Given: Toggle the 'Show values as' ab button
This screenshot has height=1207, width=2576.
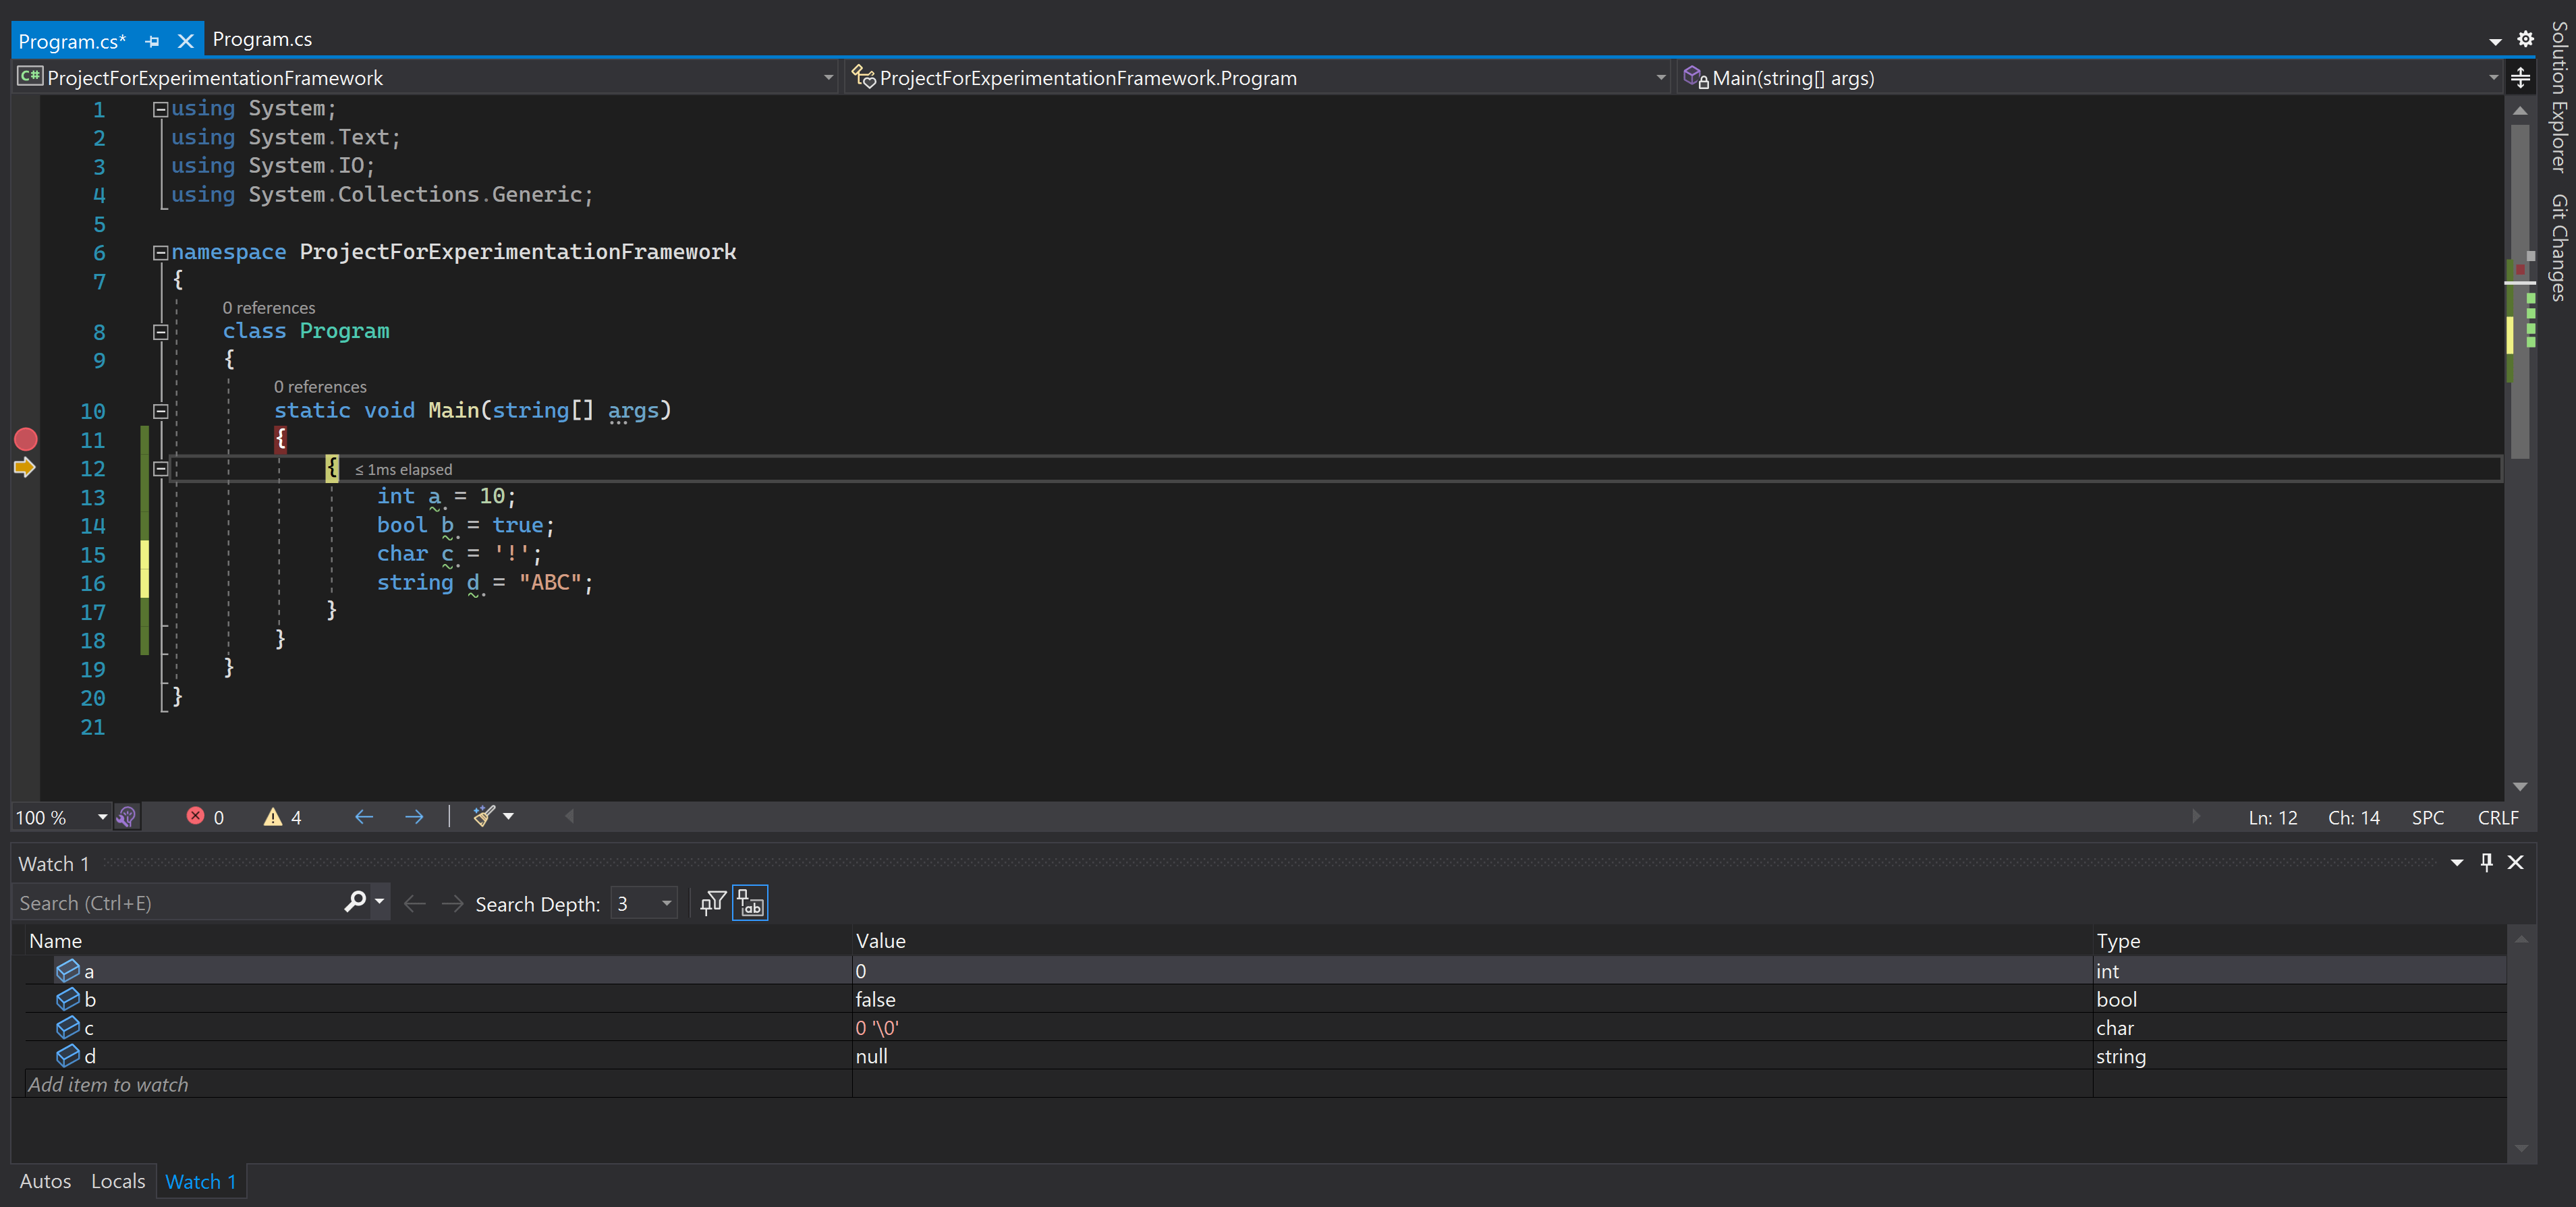Looking at the screenshot, I should point(750,902).
